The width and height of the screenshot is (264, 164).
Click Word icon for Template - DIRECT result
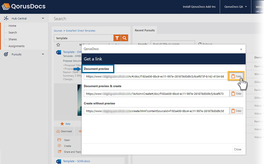(x=59, y=52)
